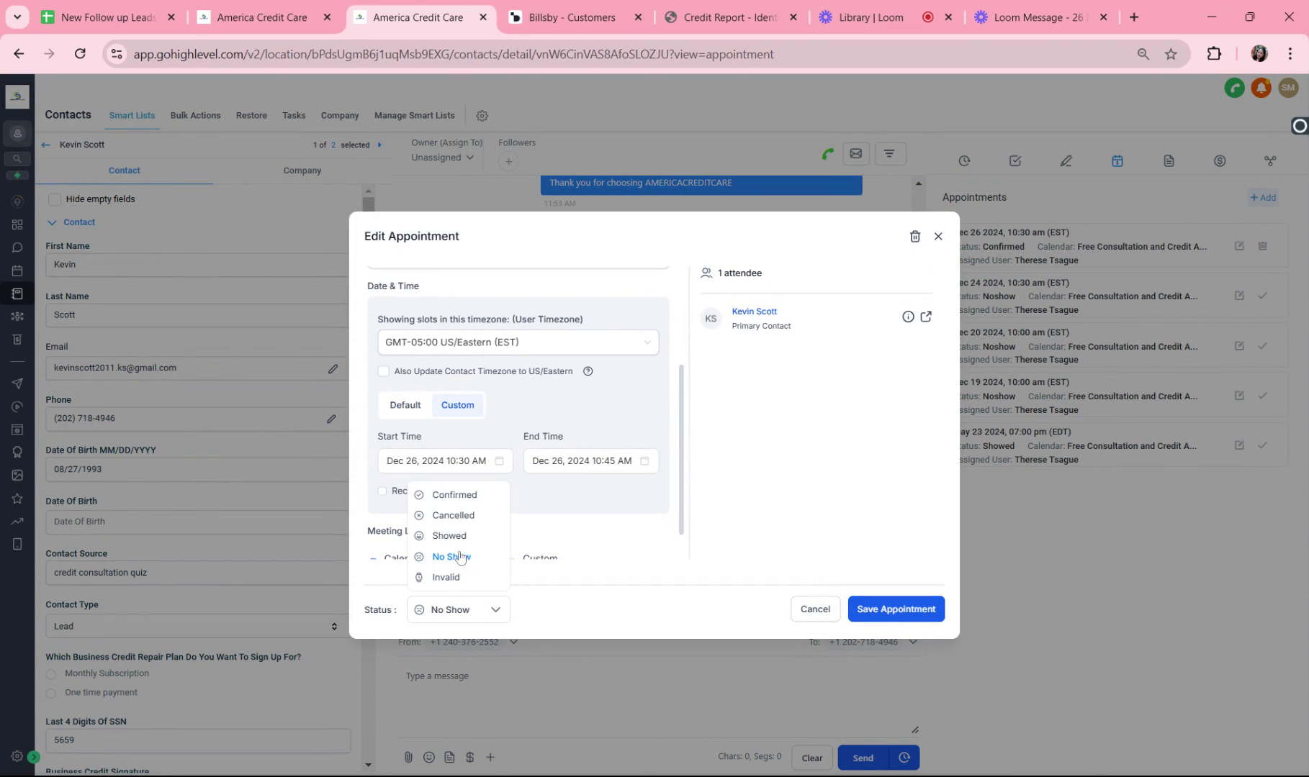1309x777 pixels.
Task: Click the green phone call icon
Action: coord(827,153)
